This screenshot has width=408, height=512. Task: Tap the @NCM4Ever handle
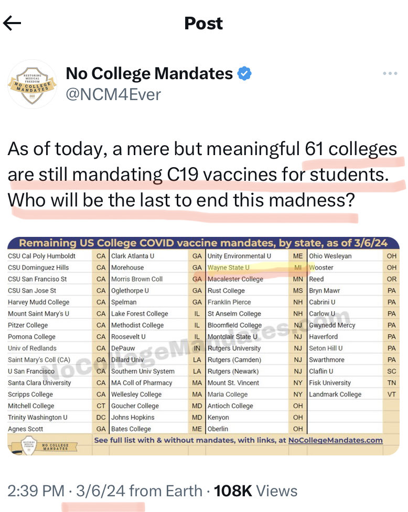(x=113, y=95)
